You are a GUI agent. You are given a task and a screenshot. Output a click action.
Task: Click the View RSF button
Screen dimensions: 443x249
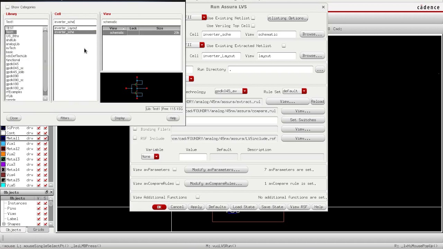click(x=299, y=207)
